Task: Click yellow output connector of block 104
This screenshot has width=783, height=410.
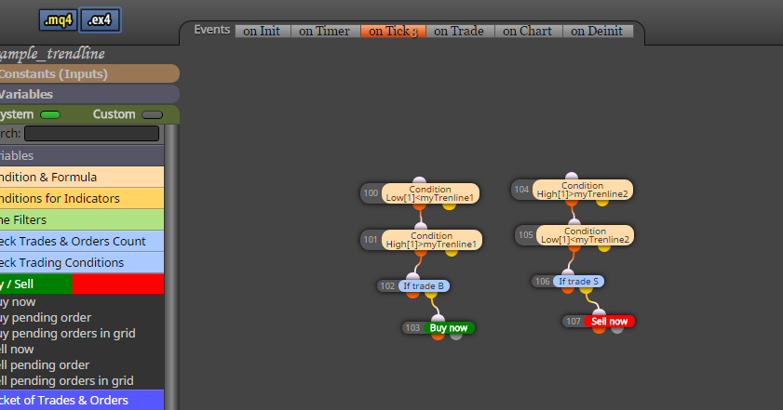Action: [x=602, y=203]
